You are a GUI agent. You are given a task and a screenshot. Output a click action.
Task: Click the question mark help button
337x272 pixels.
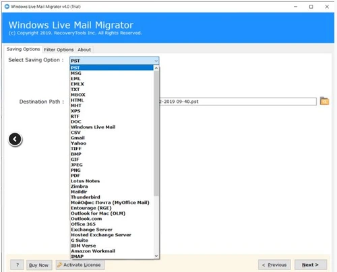click(x=18, y=265)
